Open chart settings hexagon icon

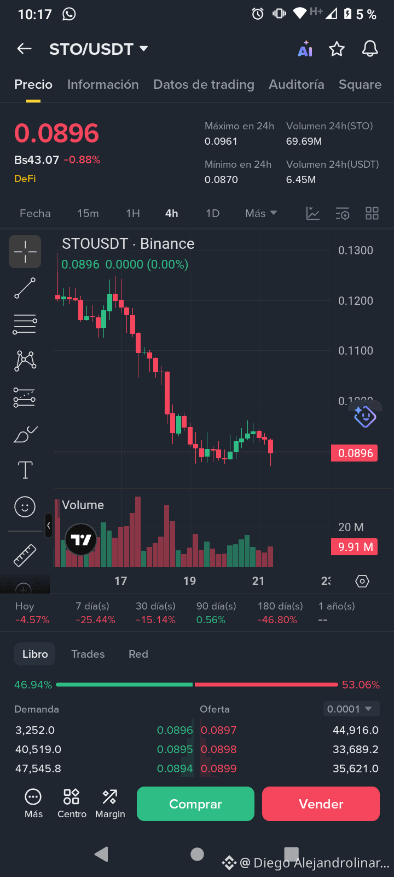362,581
